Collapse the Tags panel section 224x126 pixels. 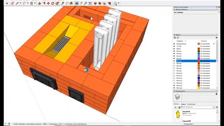[174, 35]
